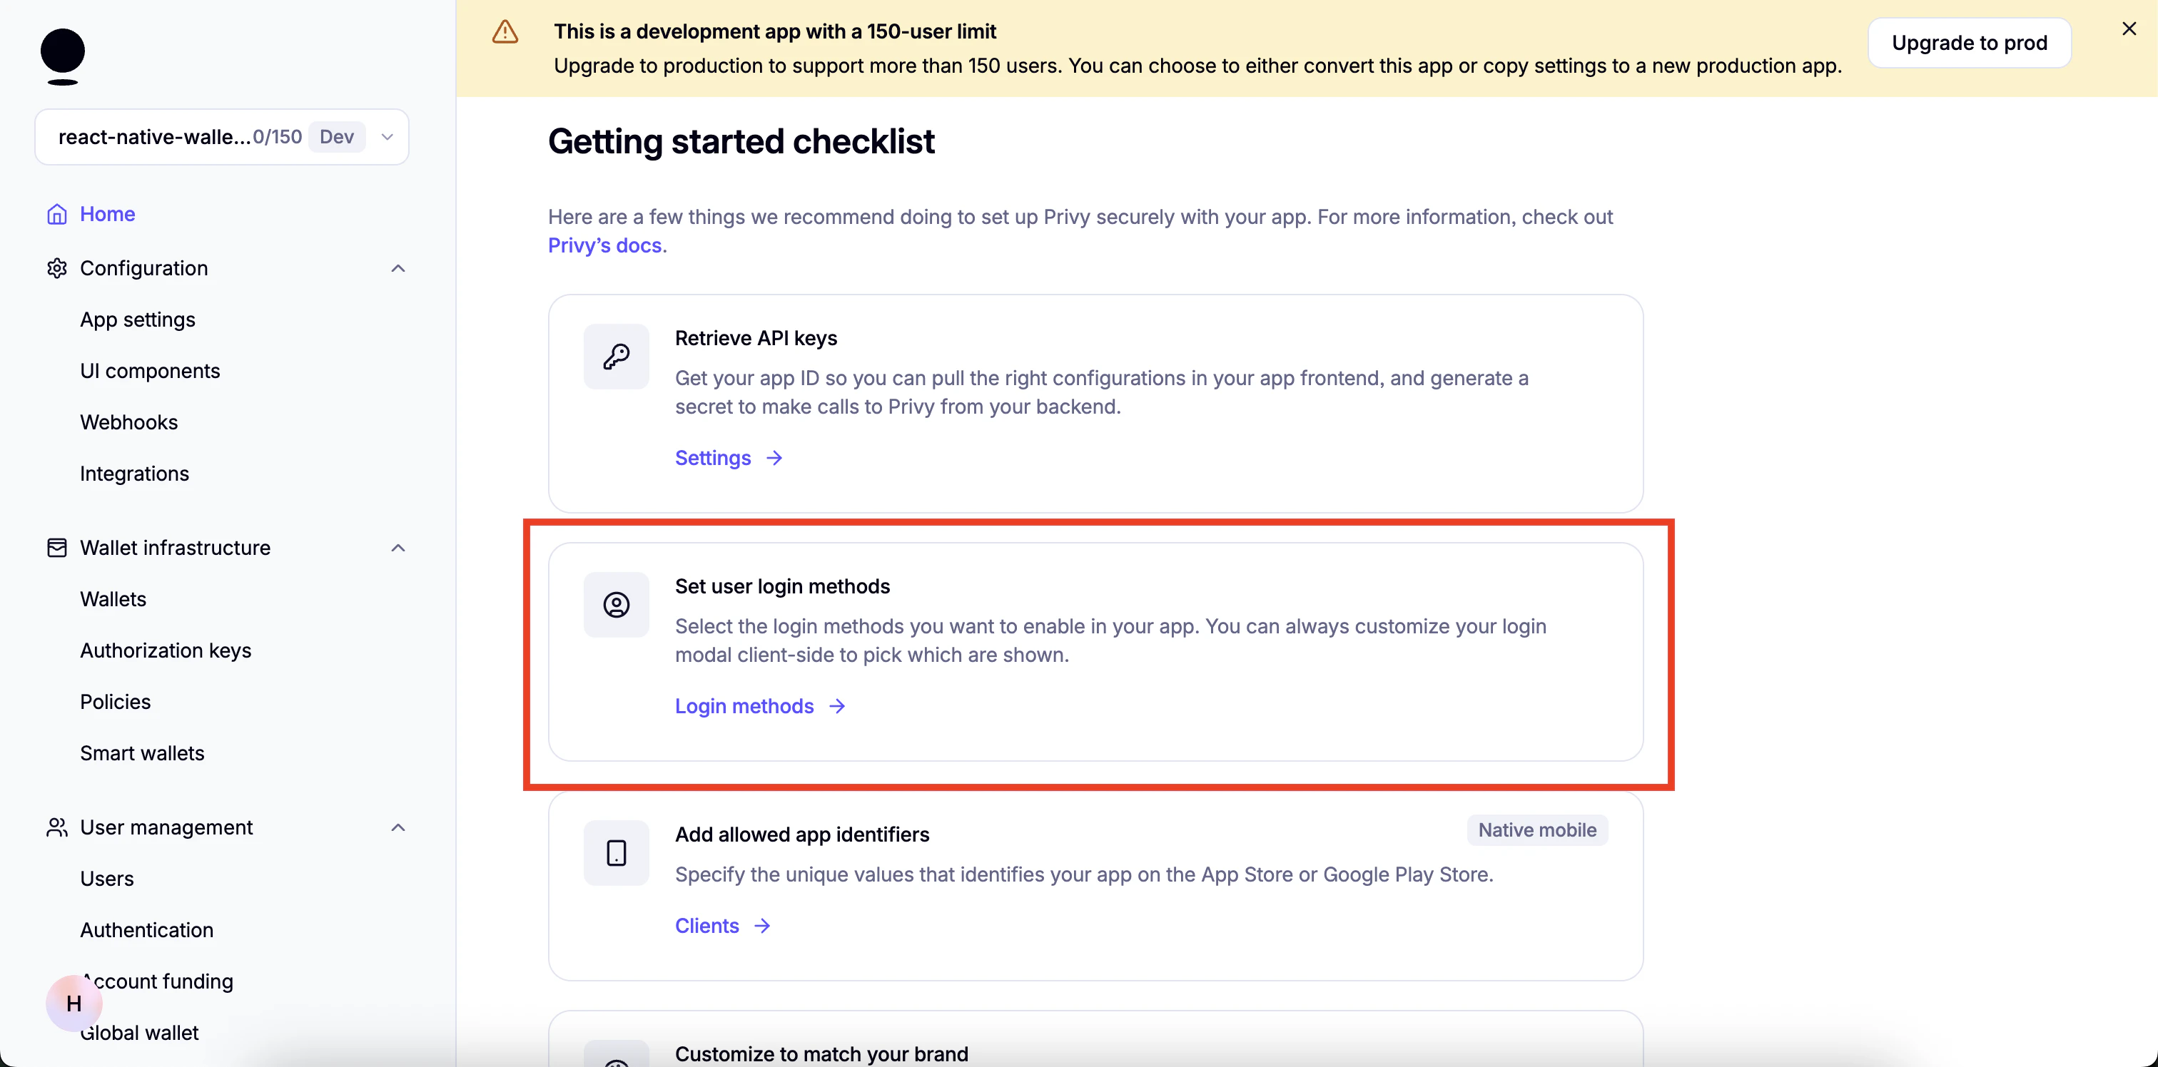Open the H avatar at bottom left
The width and height of the screenshot is (2158, 1067).
[x=73, y=1004]
